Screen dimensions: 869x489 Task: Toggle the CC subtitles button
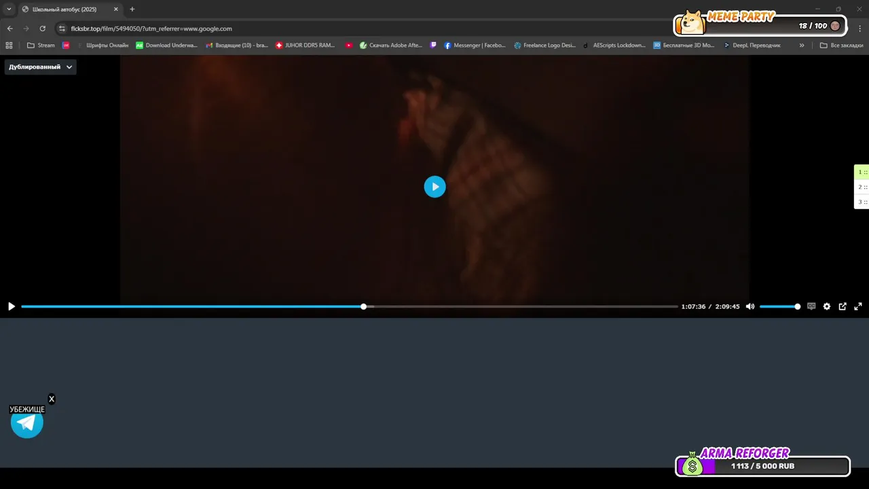[811, 306]
